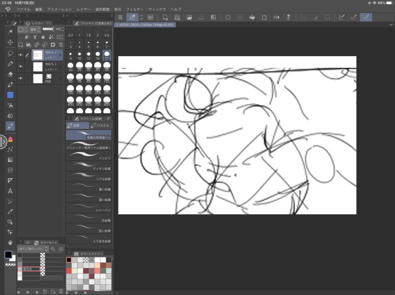The image size is (395, 295).
Task: Select the 色鉛筆 sub tool
Action: [88, 218]
